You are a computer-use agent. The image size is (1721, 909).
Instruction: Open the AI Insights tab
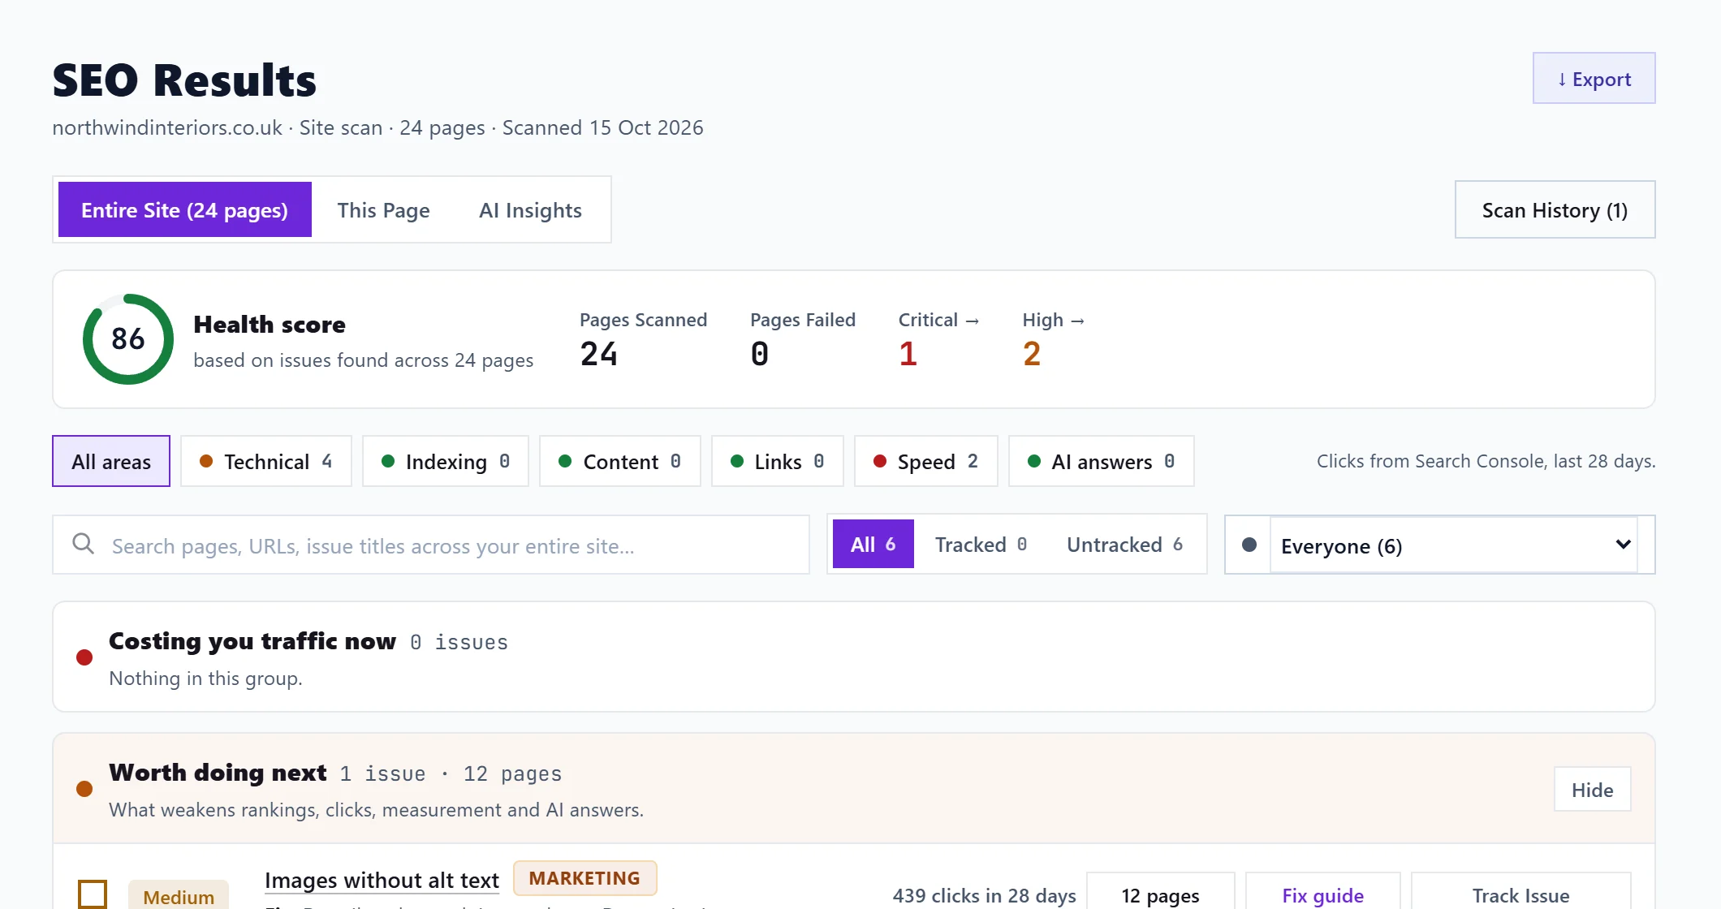pos(530,210)
